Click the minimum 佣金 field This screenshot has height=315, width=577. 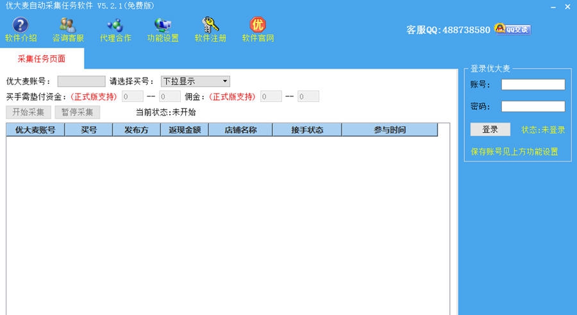click(271, 96)
